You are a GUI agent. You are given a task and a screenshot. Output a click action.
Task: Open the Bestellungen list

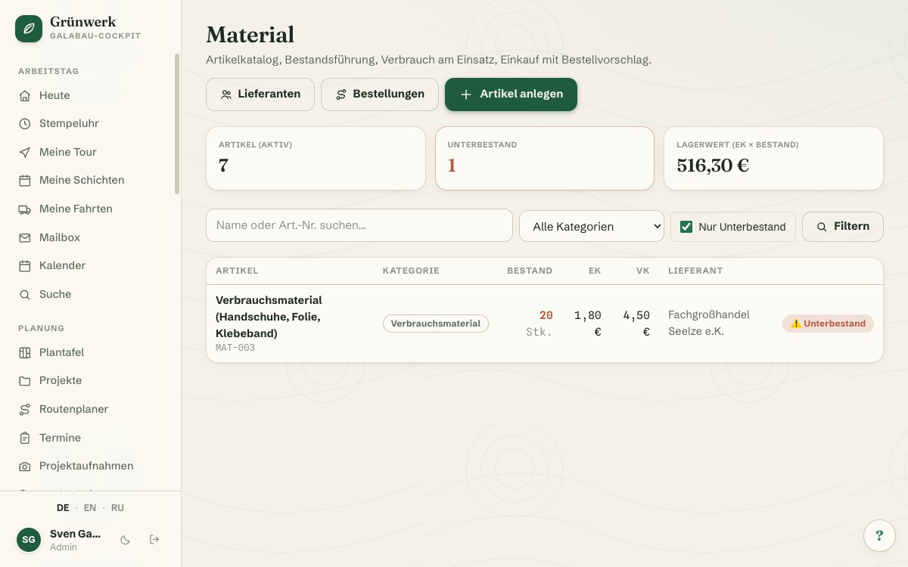tap(380, 94)
